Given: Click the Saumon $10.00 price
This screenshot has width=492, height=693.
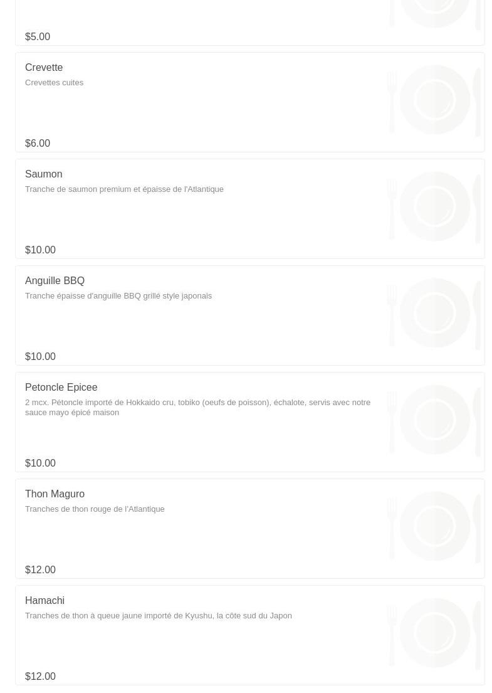Looking at the screenshot, I should [x=40, y=250].
